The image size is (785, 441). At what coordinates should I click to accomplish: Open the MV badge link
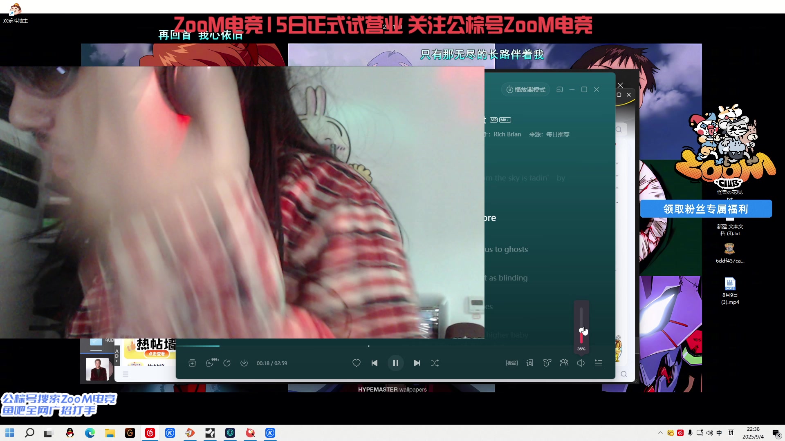(505, 120)
